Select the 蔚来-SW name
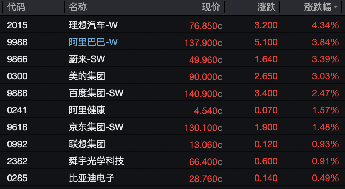345x189 pixels. (x=87, y=59)
